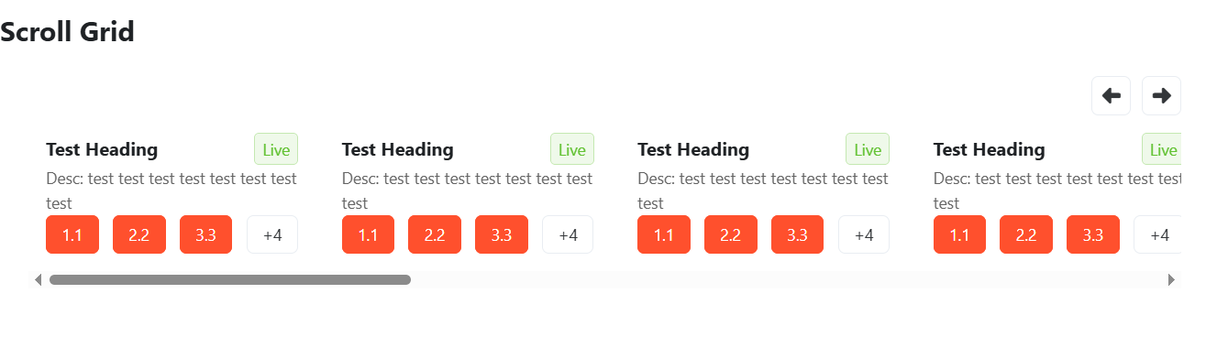Screen dimensions: 1206x337
Task: Select 2.2 tag in third card
Action: click(x=730, y=234)
